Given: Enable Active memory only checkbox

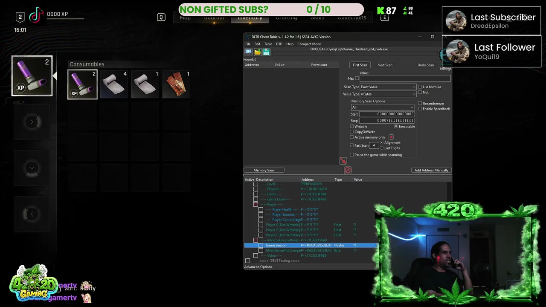Looking at the screenshot, I should [x=352, y=137].
